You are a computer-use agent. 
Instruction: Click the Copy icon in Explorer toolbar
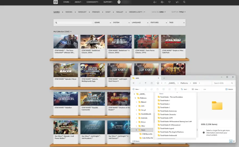[x=152, y=89]
